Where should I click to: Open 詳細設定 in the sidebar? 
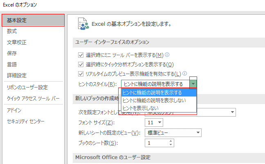coord(16,75)
